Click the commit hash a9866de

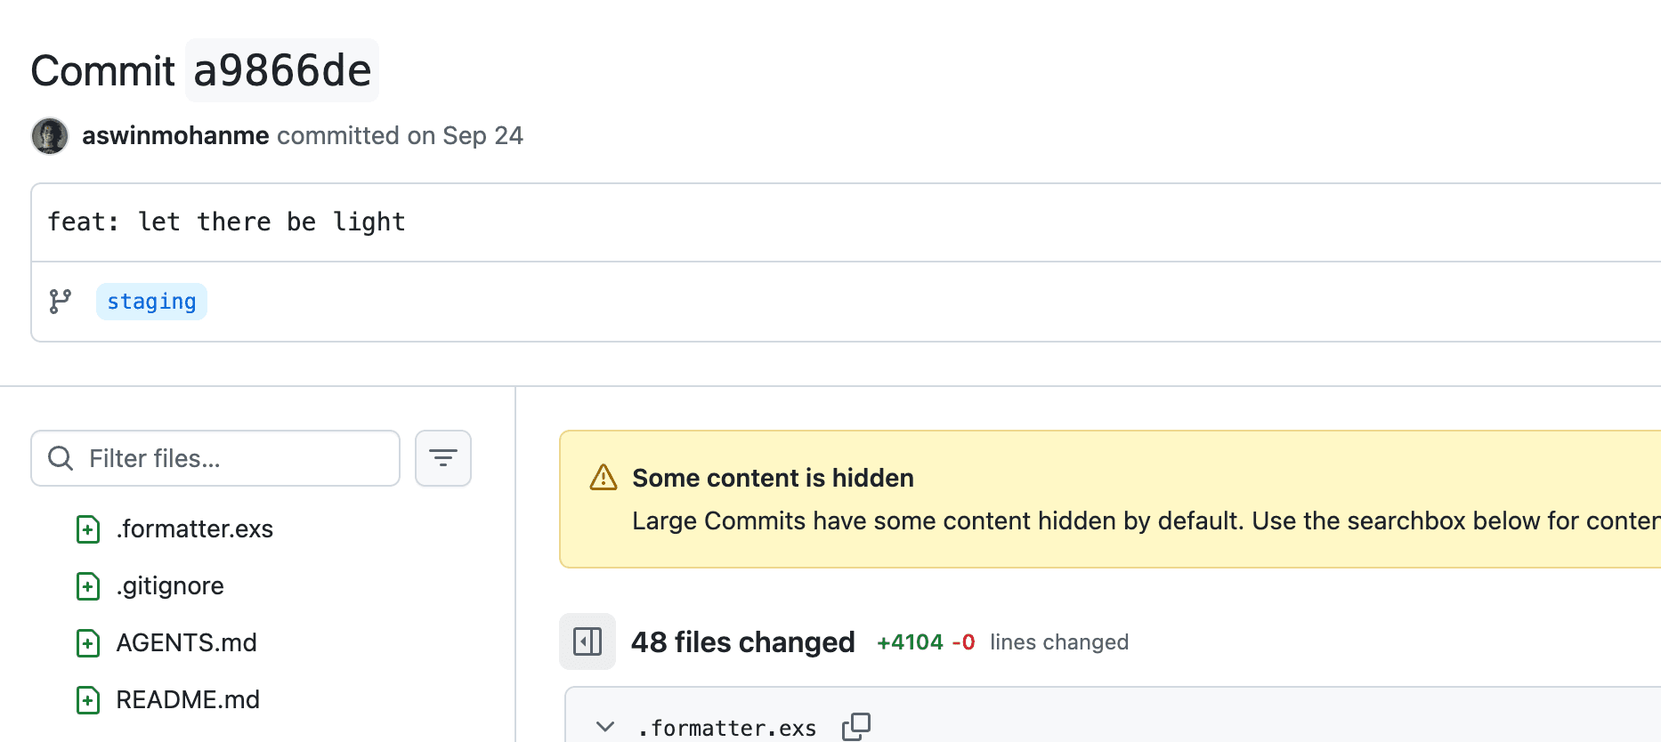point(282,71)
